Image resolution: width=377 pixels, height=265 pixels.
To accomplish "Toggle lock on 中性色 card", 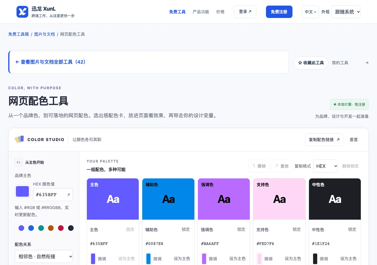I will pos(352,229).
